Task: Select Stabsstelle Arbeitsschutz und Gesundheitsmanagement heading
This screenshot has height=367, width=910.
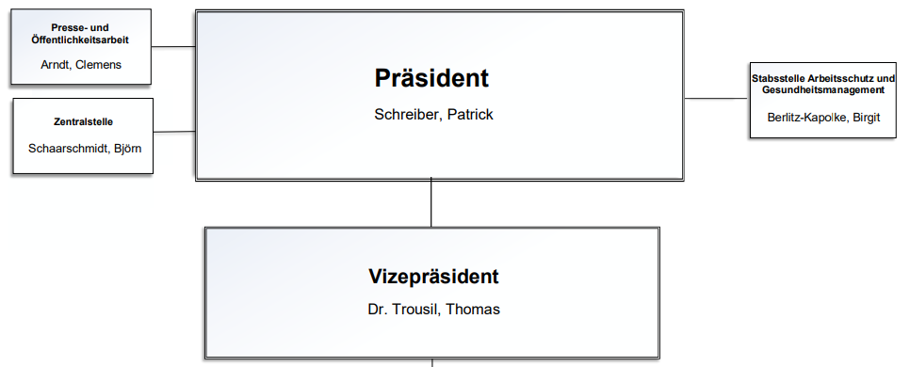Action: (x=823, y=84)
